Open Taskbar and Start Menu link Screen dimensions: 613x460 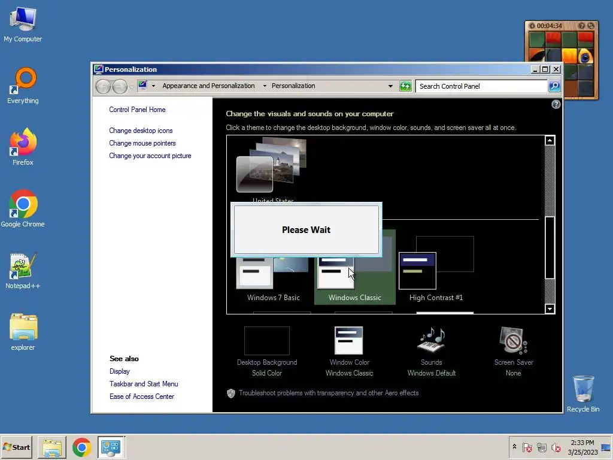[144, 384]
